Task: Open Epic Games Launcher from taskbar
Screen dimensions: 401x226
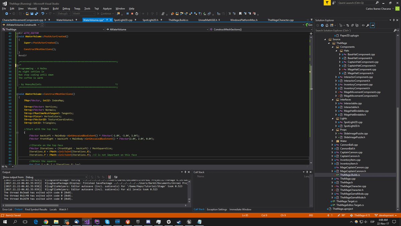Action: [138, 222]
